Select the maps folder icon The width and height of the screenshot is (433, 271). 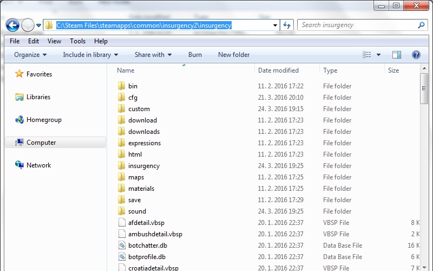coord(121,177)
